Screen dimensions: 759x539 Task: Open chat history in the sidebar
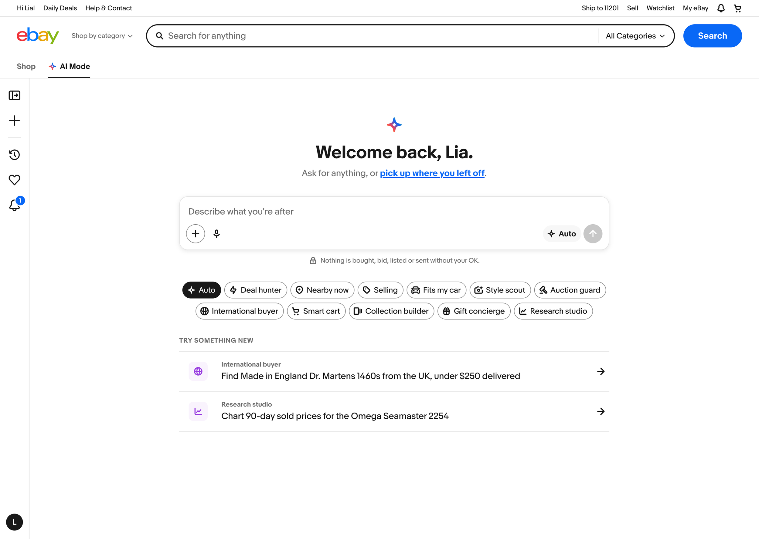pos(14,155)
